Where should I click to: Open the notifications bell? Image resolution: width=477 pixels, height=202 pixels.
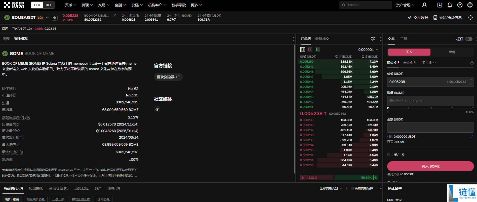(x=450, y=5)
